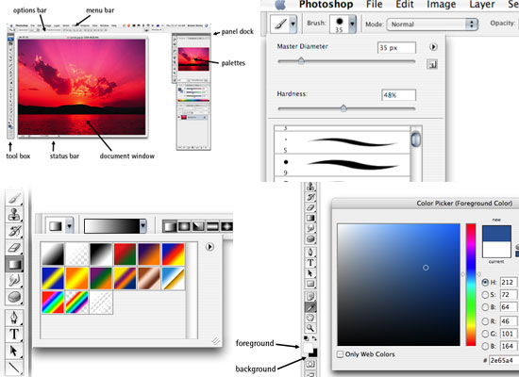Select the B radio button with value 64
This screenshot has height=377, width=519.
click(x=485, y=307)
